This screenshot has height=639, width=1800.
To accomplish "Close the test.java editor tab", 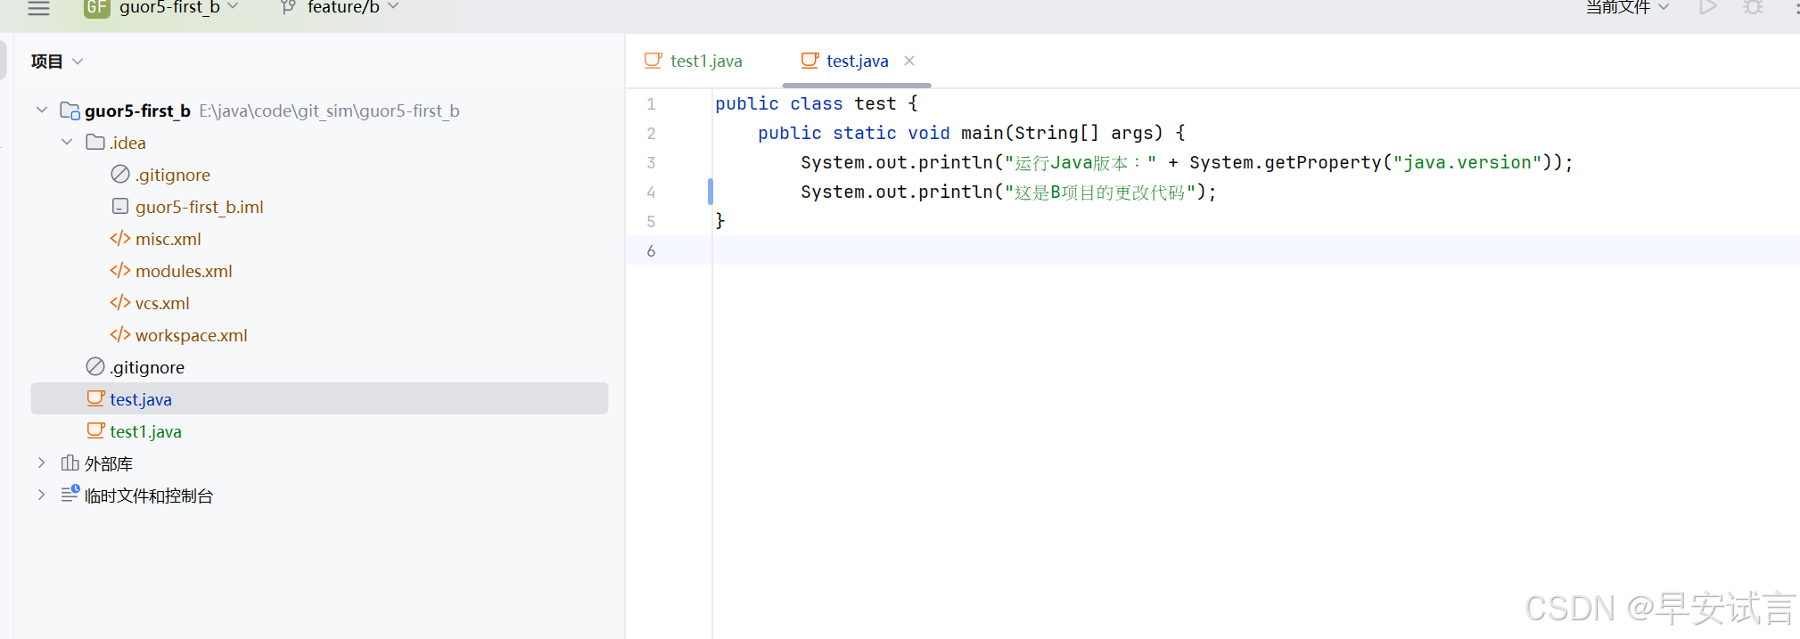I will click(x=909, y=61).
